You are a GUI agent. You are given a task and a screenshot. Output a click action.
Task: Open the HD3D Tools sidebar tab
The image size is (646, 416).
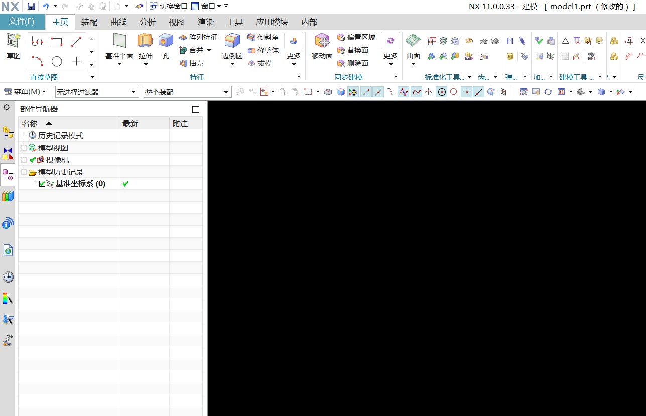8,223
